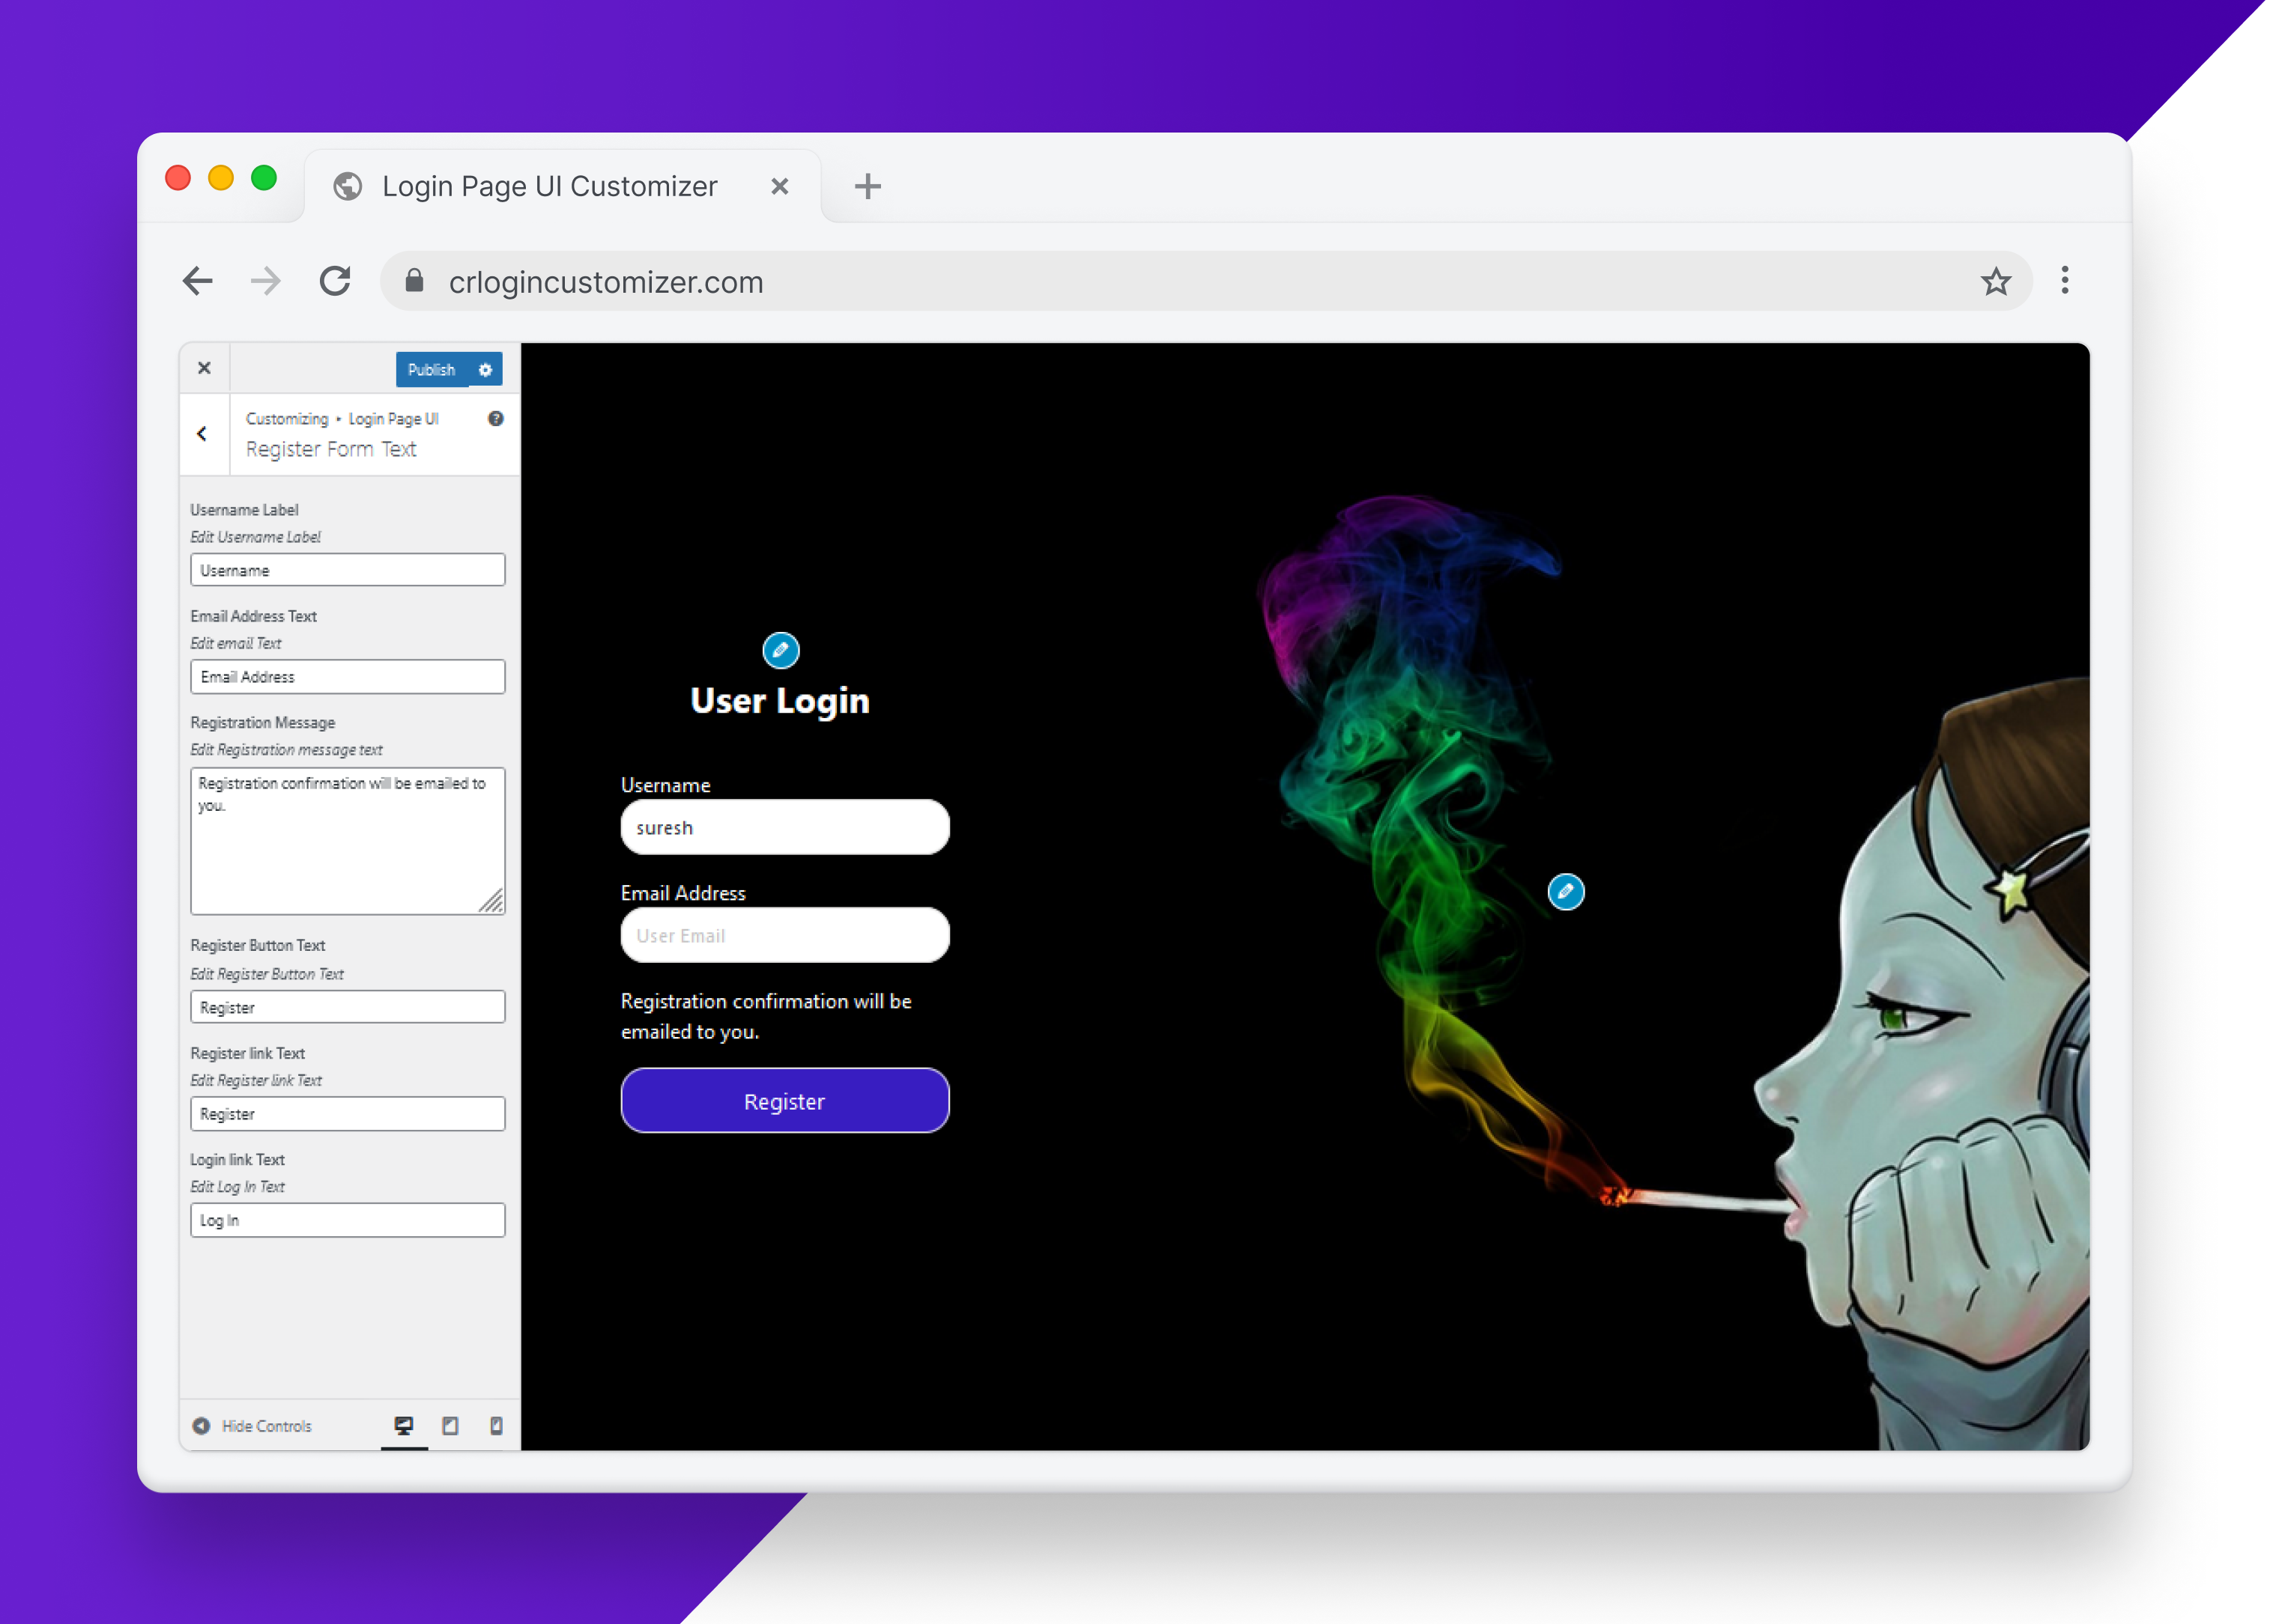Go back to the Login Page UI panel
The height and width of the screenshot is (1624, 2270).
[x=202, y=434]
